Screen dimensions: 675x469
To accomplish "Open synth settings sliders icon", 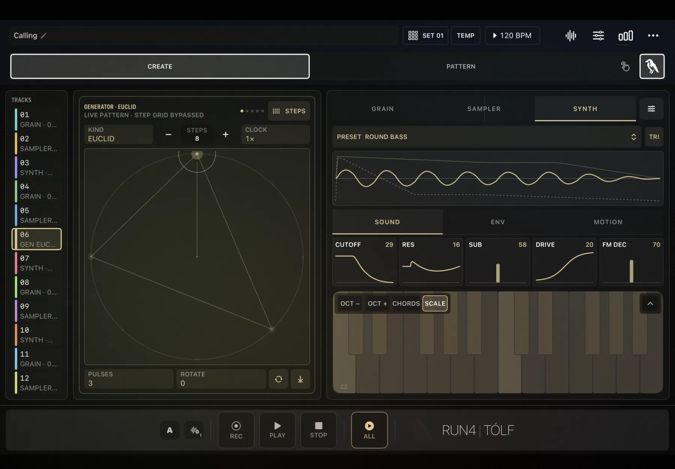I will coord(651,109).
